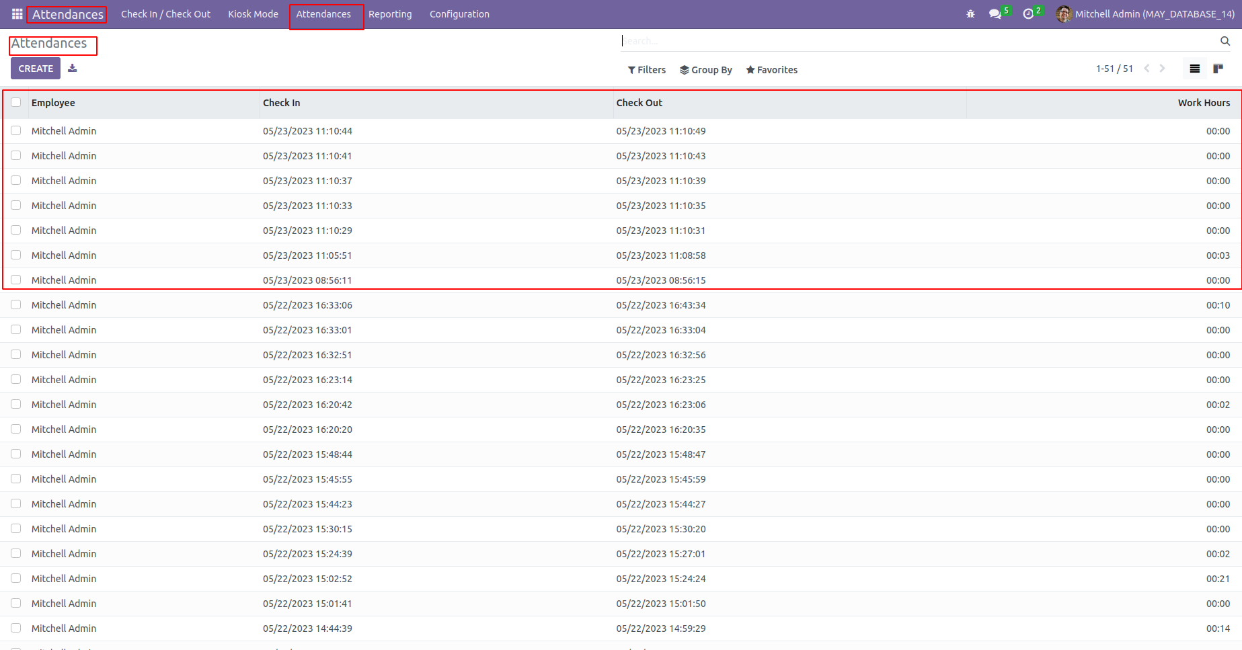This screenshot has width=1242, height=650.
Task: Go to next page arrow
Action: pyautogui.click(x=1163, y=69)
